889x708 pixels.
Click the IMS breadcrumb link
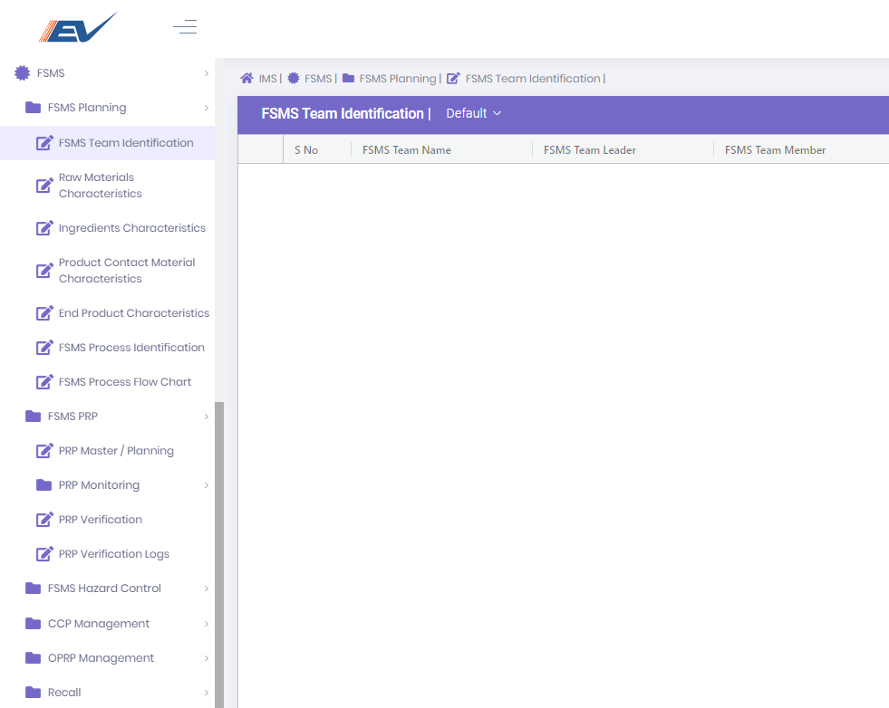point(267,79)
